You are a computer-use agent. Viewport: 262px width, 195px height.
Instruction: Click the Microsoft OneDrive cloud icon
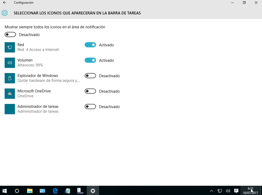pos(10,94)
